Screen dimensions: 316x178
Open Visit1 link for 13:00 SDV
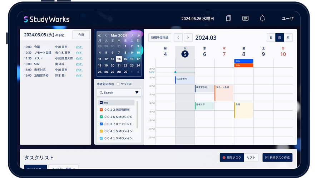pos(79,64)
